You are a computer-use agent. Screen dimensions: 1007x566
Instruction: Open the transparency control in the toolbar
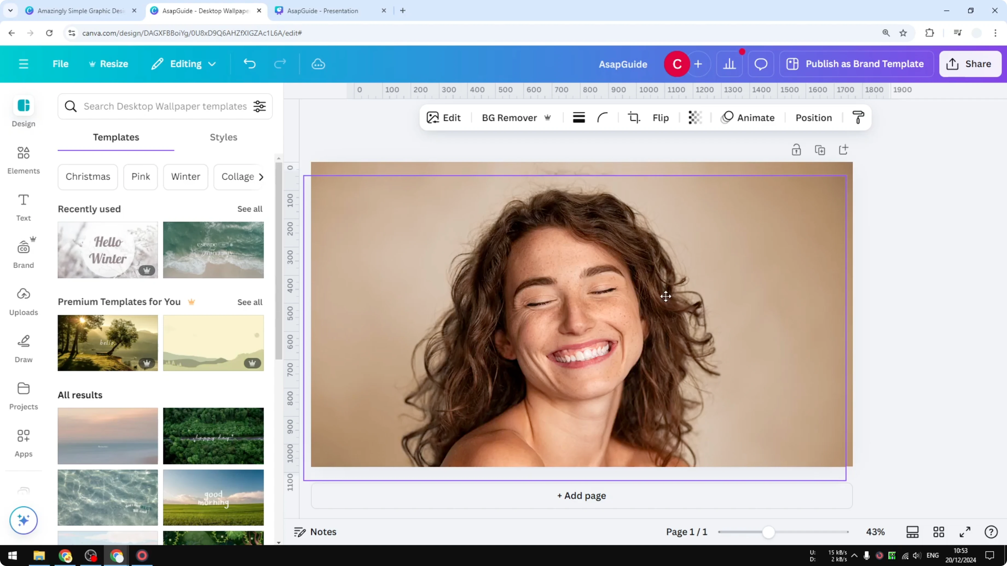(x=695, y=117)
